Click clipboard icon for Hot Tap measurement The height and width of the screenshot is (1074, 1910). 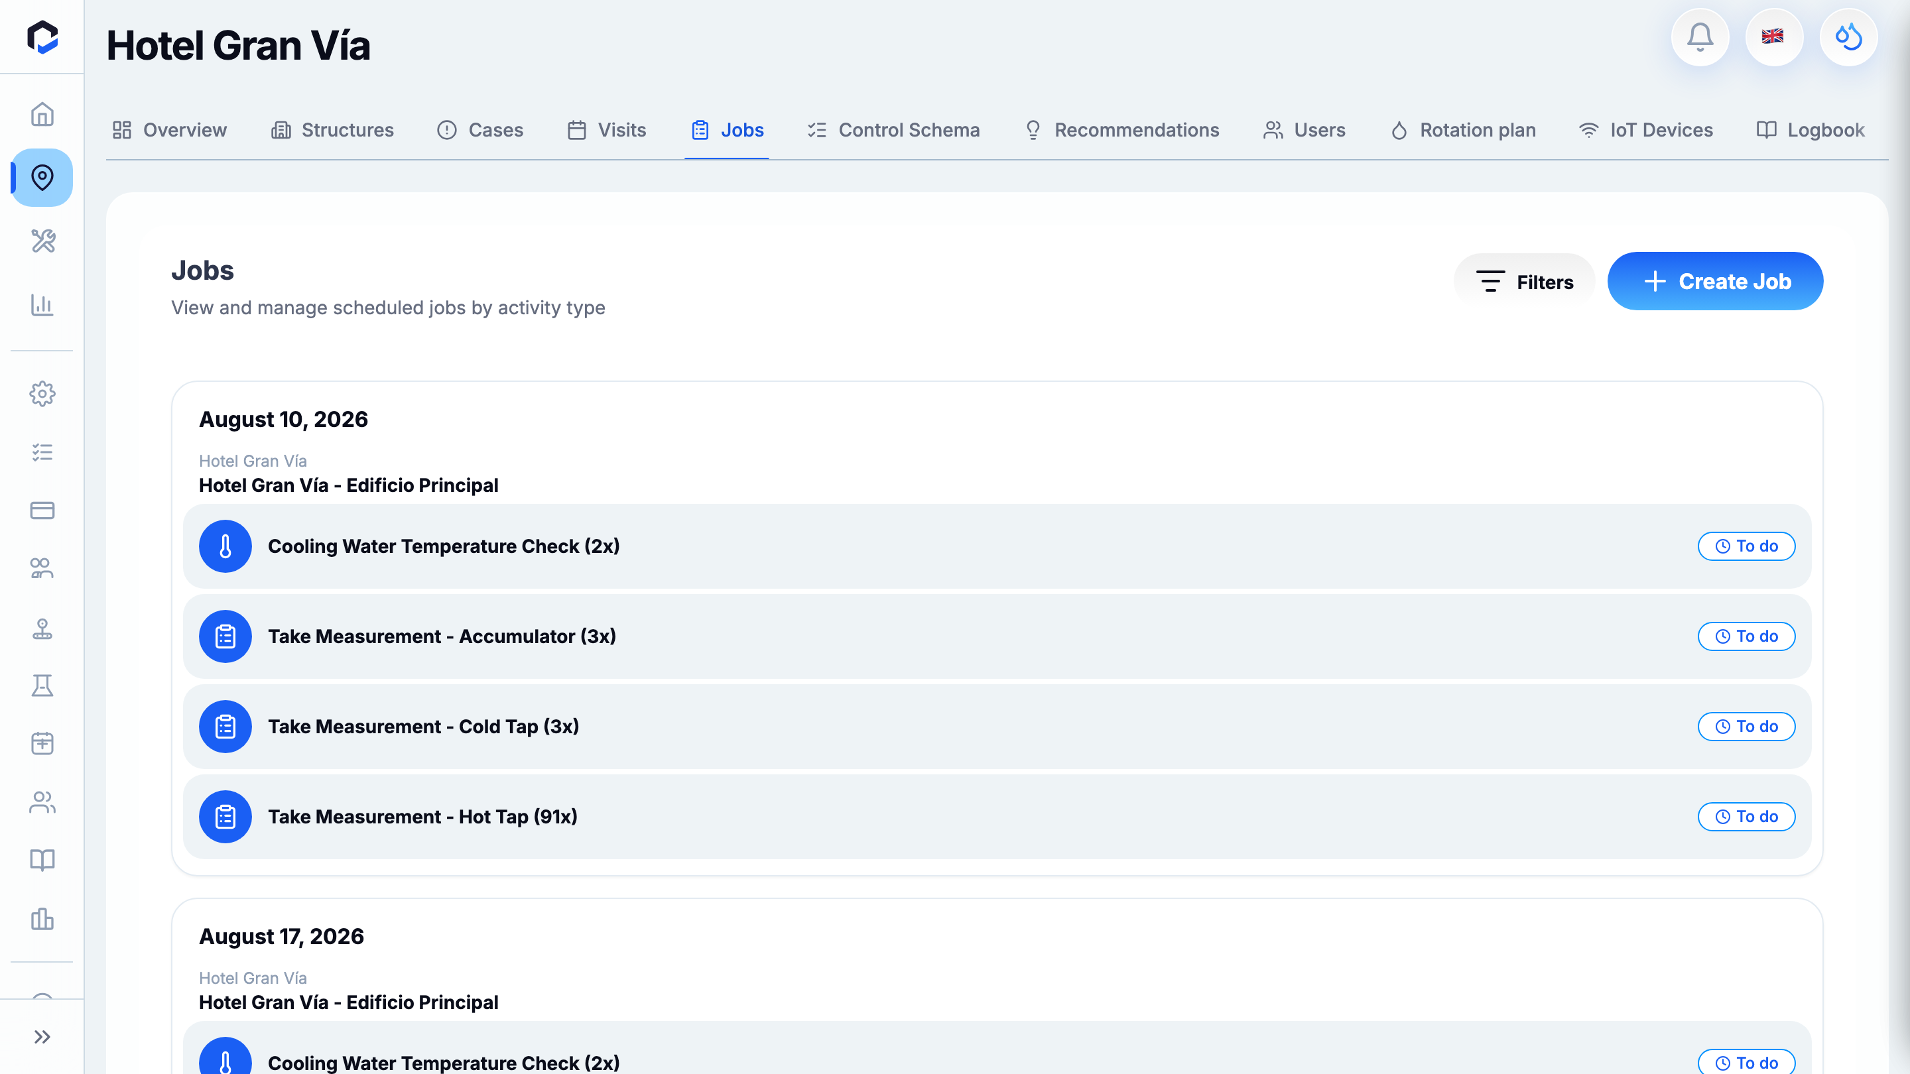click(225, 817)
